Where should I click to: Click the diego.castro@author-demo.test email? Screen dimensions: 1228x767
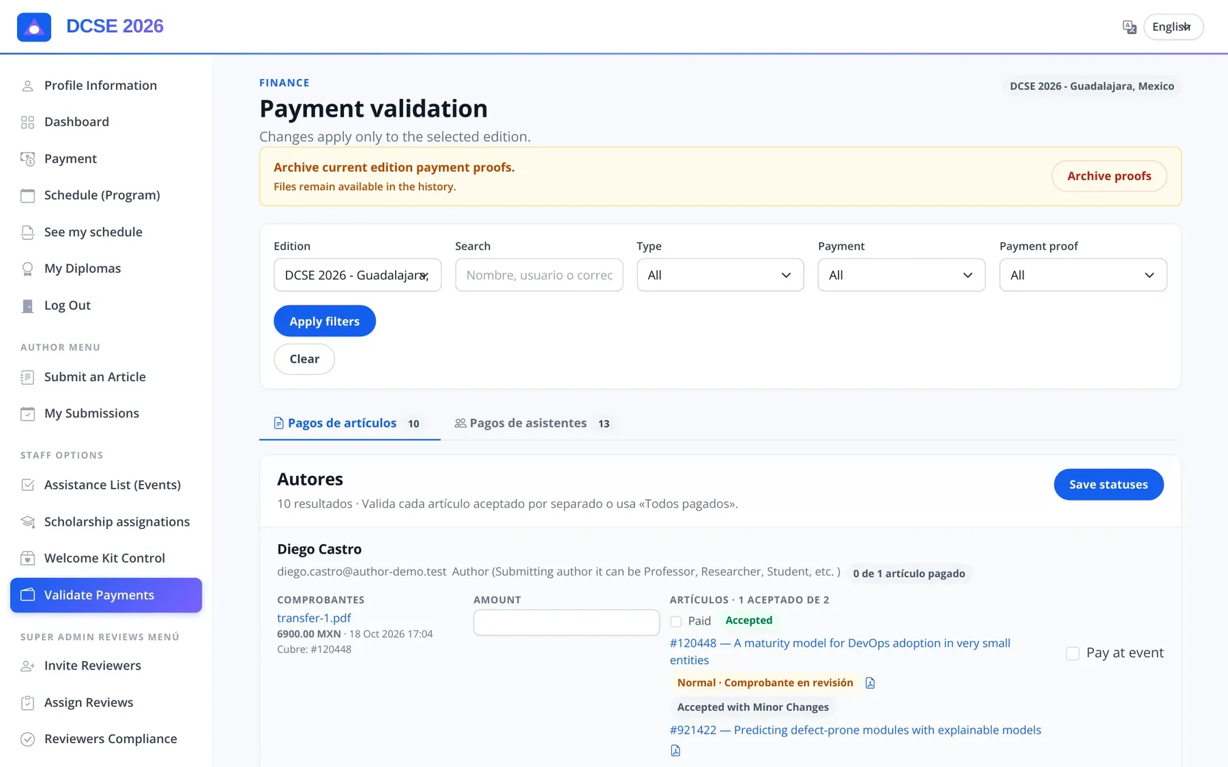362,572
